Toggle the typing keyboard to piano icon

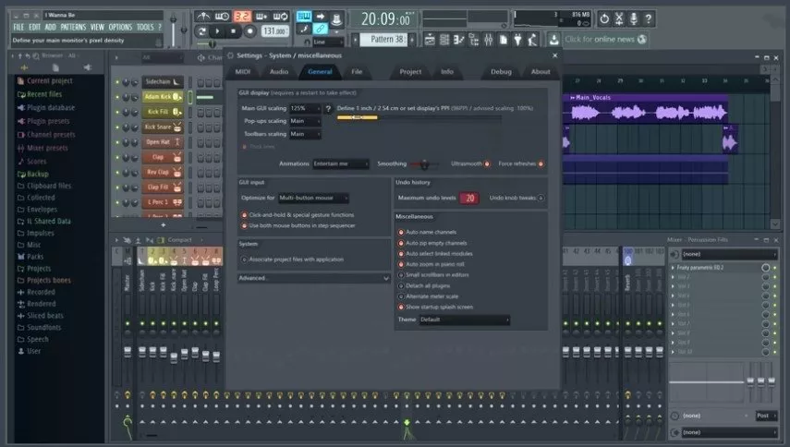pos(304,16)
